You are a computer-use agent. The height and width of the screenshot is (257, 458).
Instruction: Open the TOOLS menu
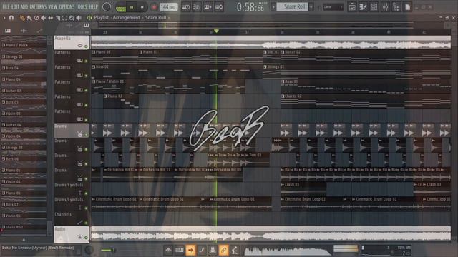pos(82,6)
